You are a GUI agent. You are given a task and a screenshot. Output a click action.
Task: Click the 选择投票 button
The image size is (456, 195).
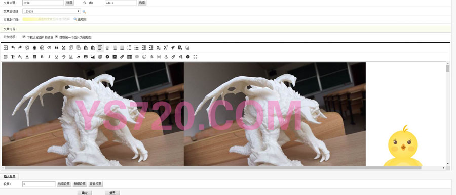64,184
